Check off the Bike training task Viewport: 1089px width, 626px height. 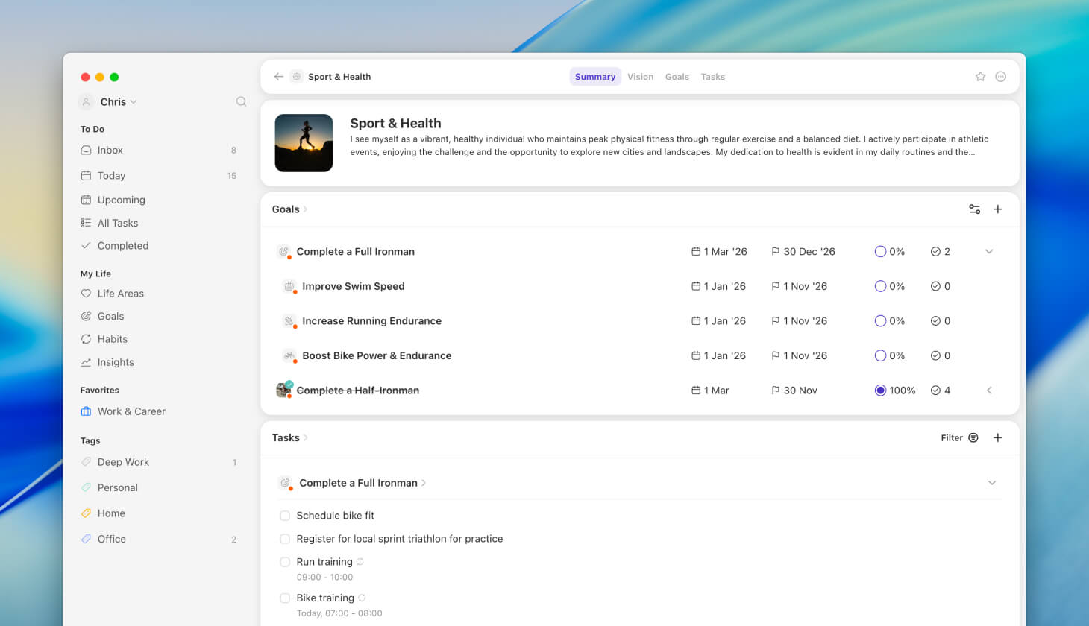(x=285, y=598)
